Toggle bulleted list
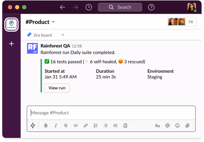The width and height of the screenshot is (204, 142). click(105, 126)
